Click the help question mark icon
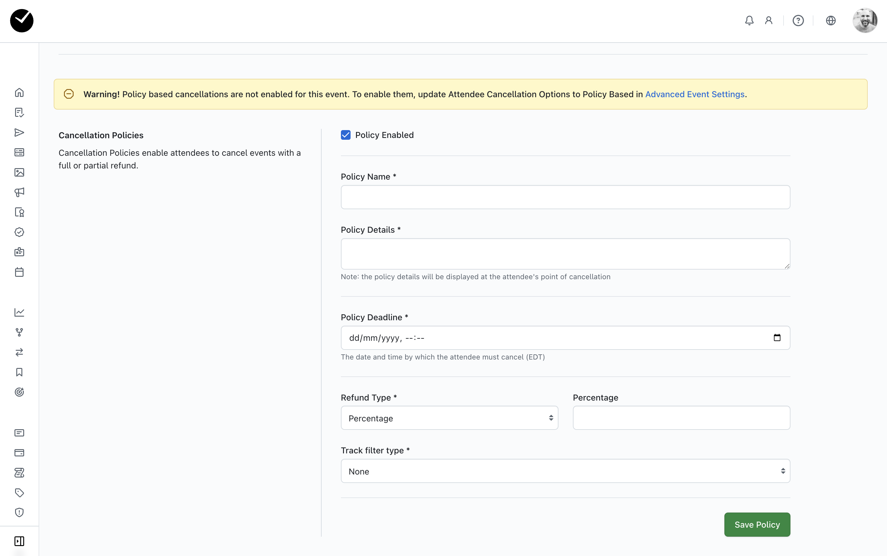Viewport: 887px width, 556px height. tap(798, 21)
